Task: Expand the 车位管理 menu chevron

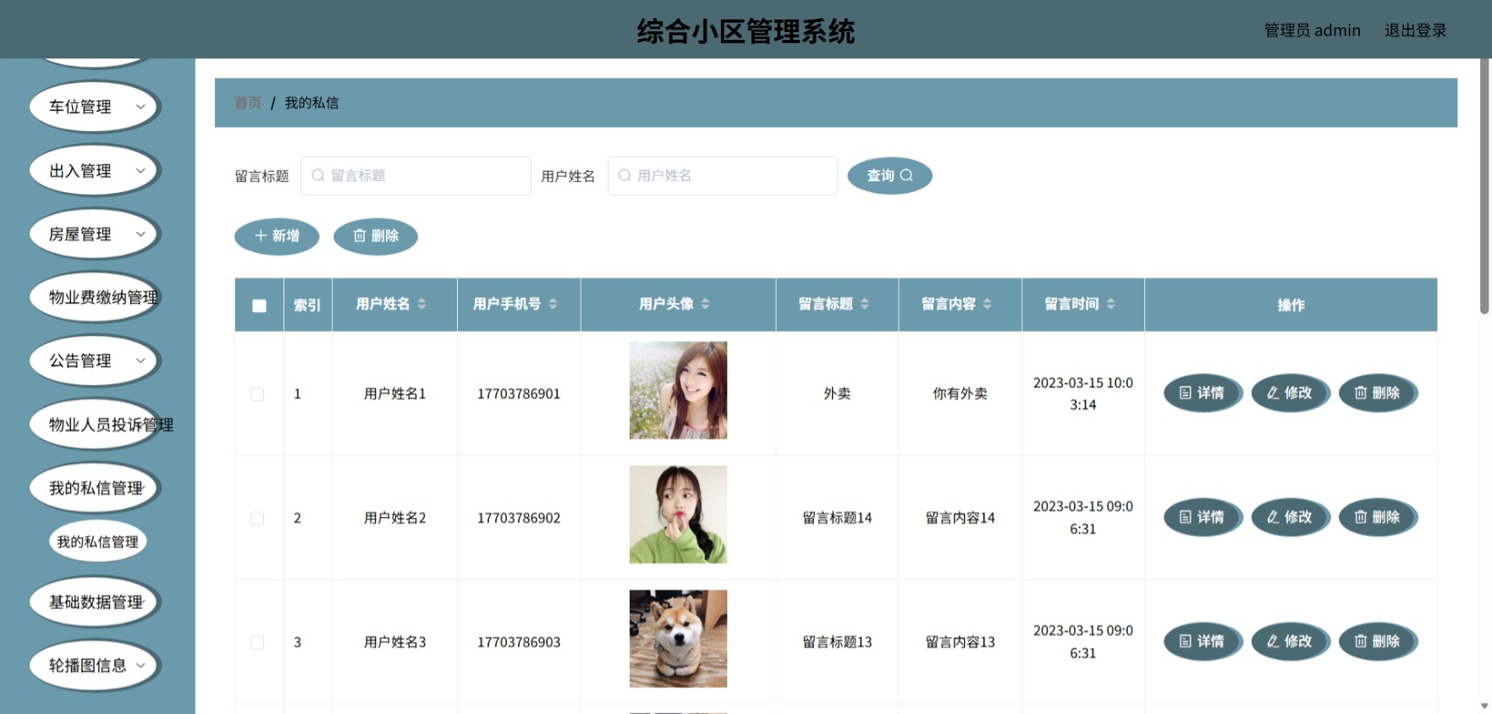Action: pos(140,107)
